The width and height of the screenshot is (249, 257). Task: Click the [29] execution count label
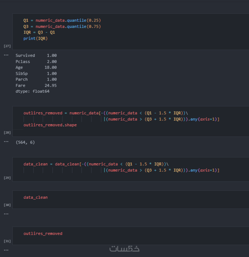coord(7,178)
